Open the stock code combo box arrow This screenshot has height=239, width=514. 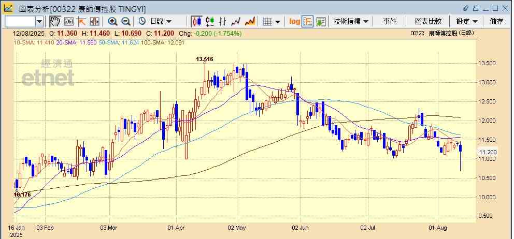coord(39,22)
